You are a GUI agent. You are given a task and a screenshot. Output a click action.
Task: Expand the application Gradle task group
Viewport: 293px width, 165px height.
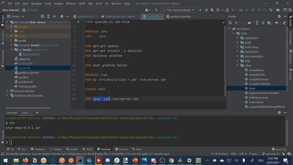click(x=237, y=38)
